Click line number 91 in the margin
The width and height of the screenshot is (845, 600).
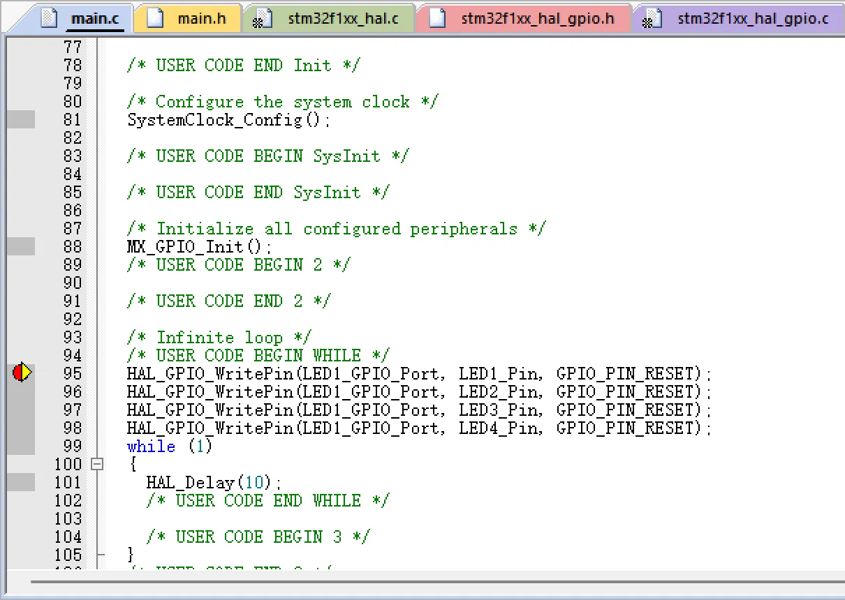pos(73,301)
